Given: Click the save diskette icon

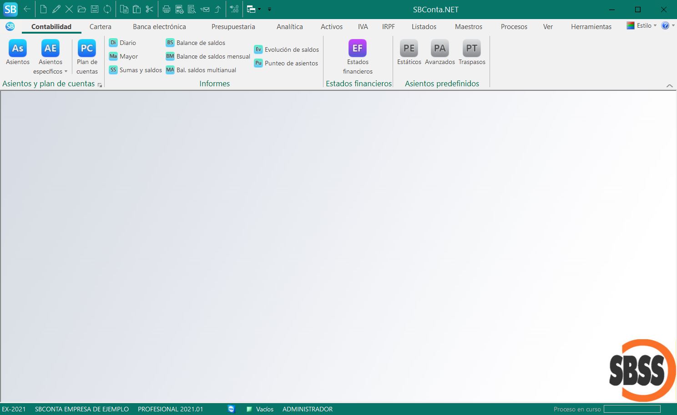Looking at the screenshot, I should click(x=95, y=9).
